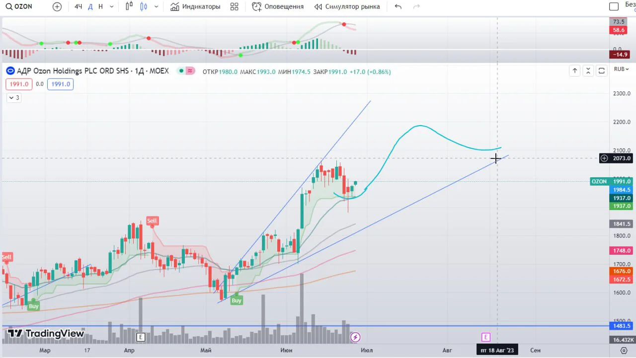Open the chart layout selector square icon

pyautogui.click(x=614, y=6)
